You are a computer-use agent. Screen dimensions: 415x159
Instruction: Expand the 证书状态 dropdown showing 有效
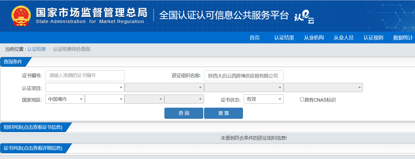coord(264,99)
